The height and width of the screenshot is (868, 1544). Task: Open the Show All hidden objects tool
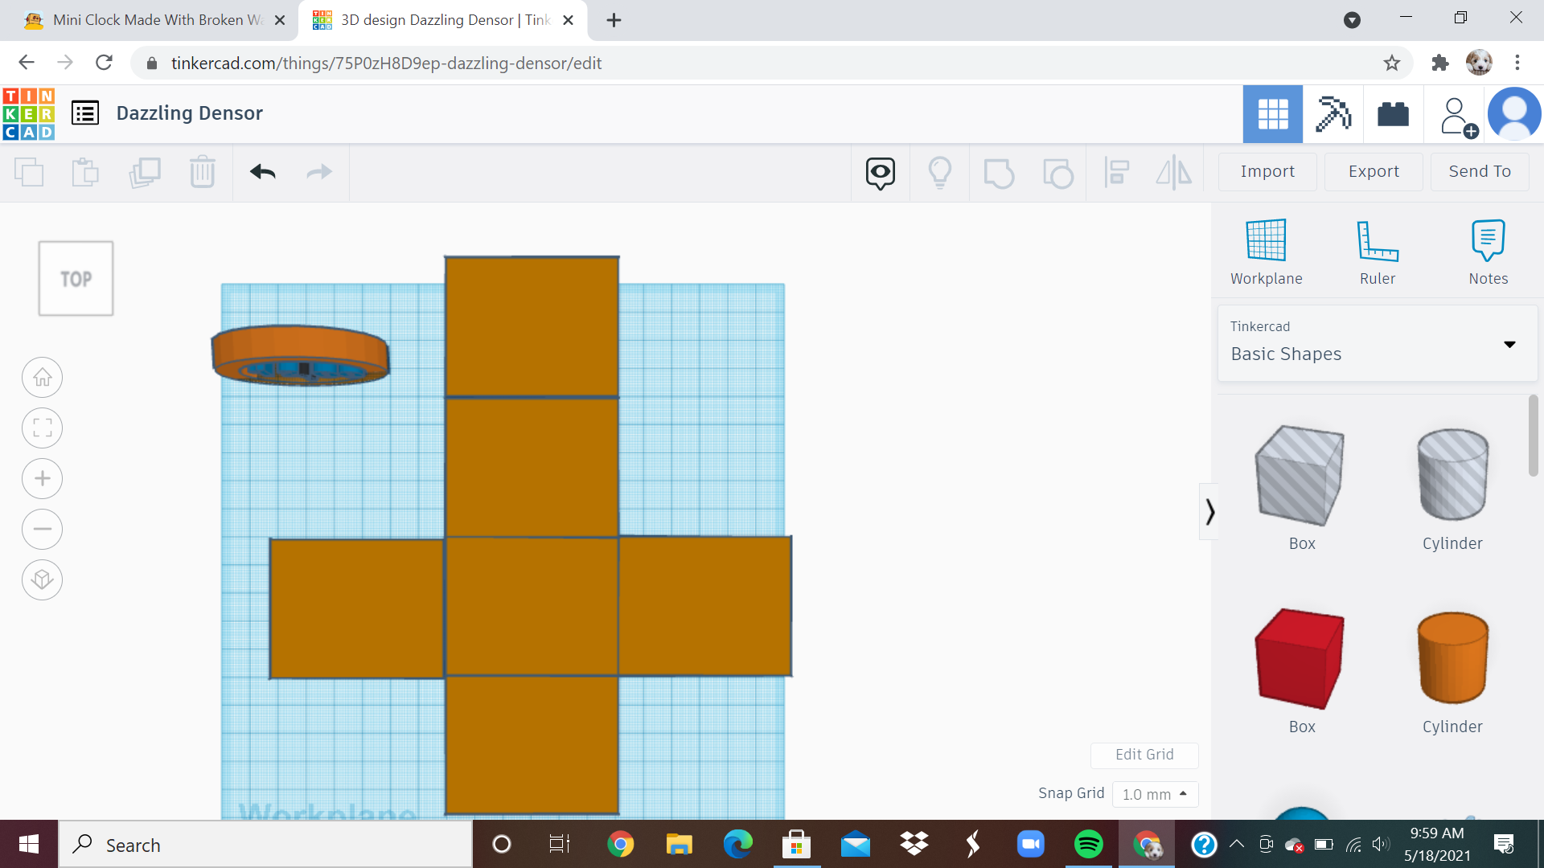click(x=880, y=172)
